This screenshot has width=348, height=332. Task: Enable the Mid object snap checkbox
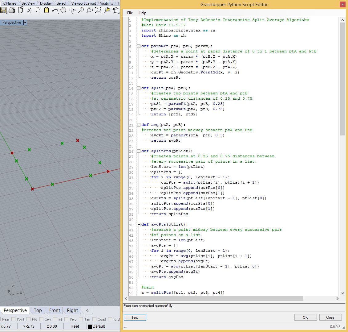[x=28, y=319]
